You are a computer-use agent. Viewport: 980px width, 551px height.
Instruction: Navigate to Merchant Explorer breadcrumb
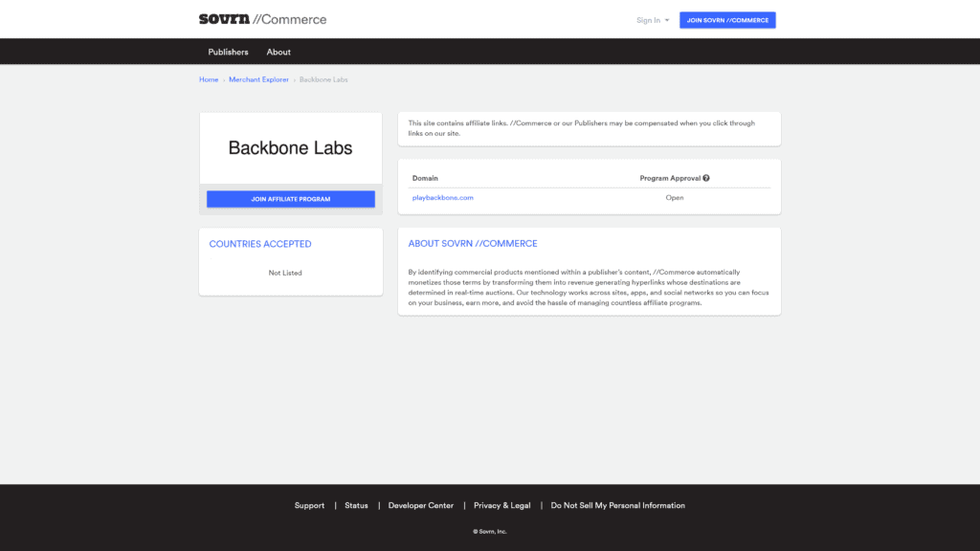point(258,80)
